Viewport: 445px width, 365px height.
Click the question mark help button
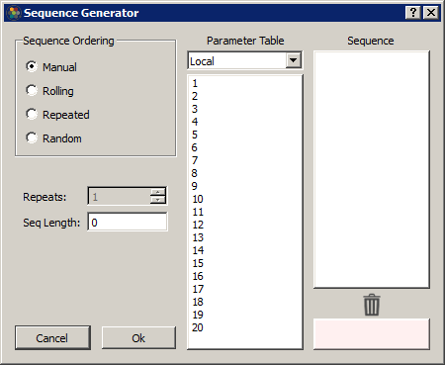[x=413, y=13]
